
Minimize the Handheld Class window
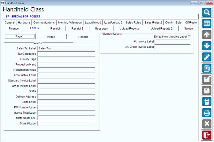point(194,3)
